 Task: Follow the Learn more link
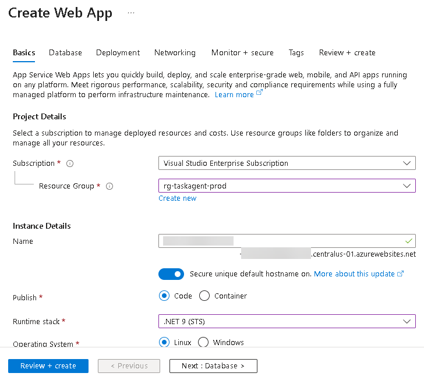point(234,95)
